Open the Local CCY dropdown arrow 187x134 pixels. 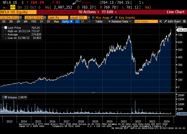coord(89,17)
